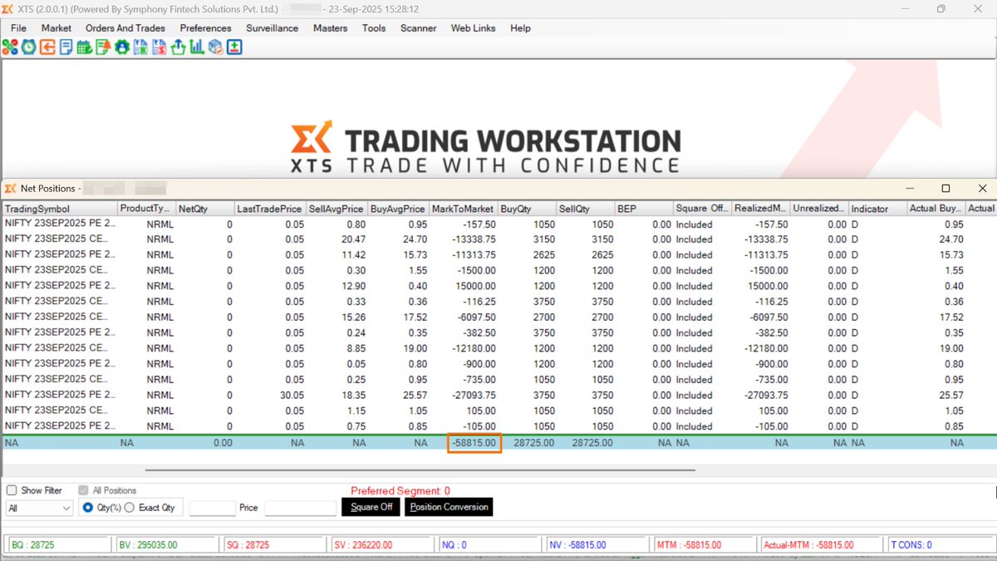Open the buy order book 'B' icon
Image resolution: width=997 pixels, height=561 pixels.
pos(138,47)
